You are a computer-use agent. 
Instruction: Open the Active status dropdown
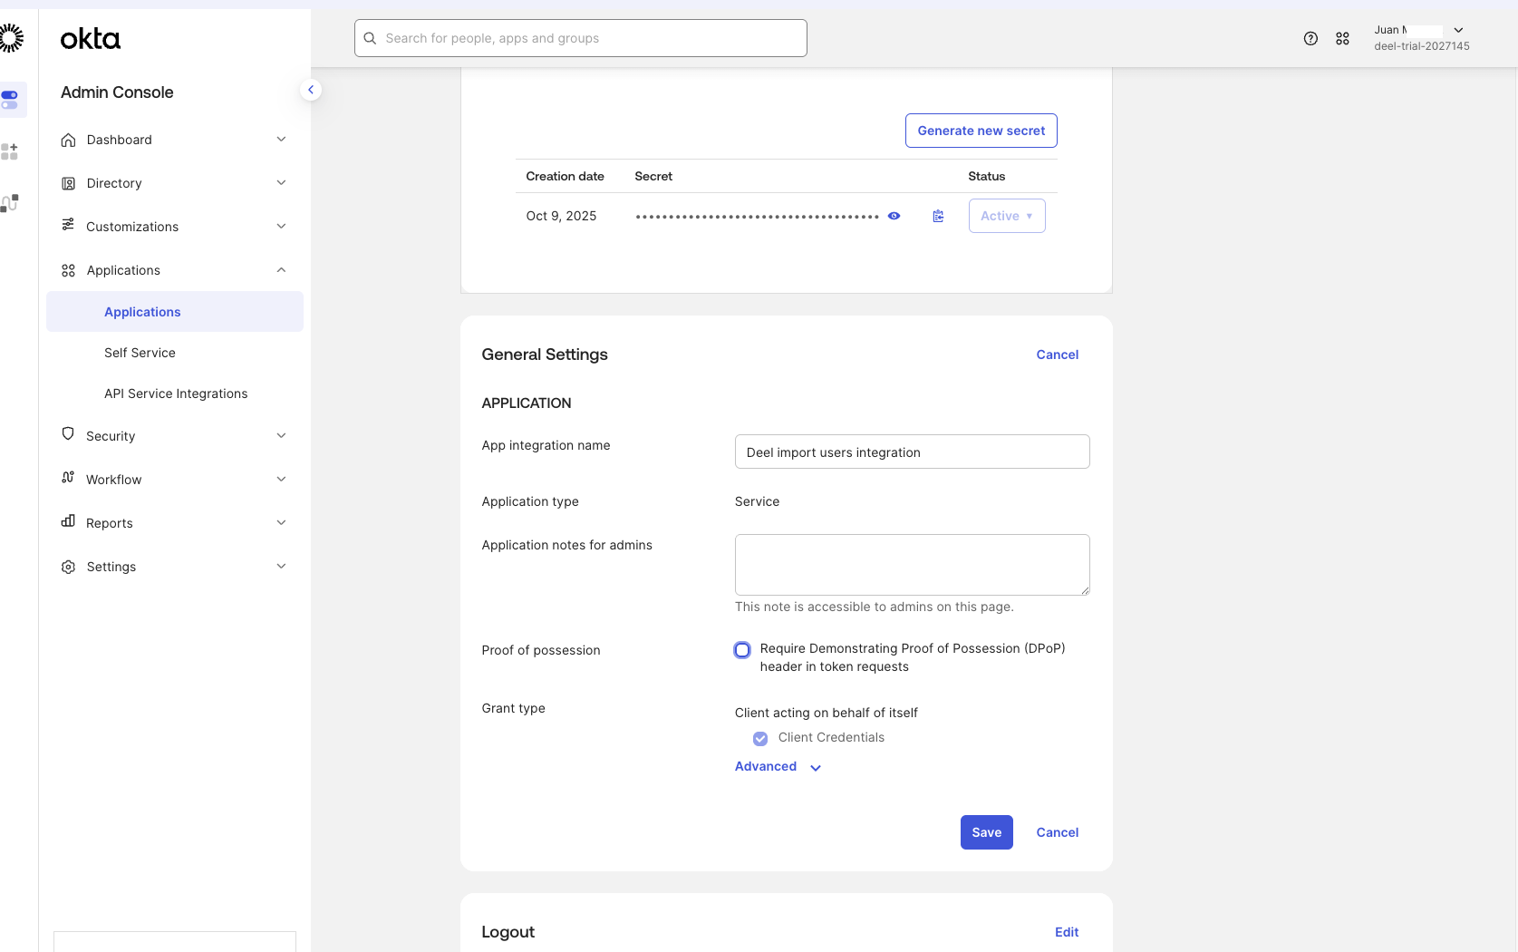coord(1006,216)
